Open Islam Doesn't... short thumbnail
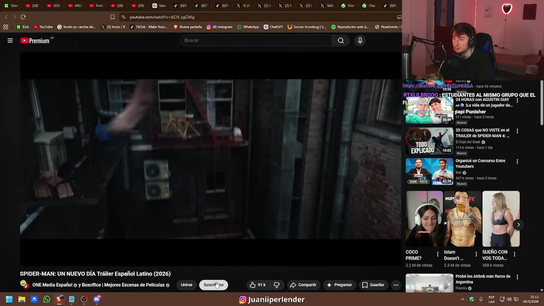The width and height of the screenshot is (544, 306). point(462,219)
